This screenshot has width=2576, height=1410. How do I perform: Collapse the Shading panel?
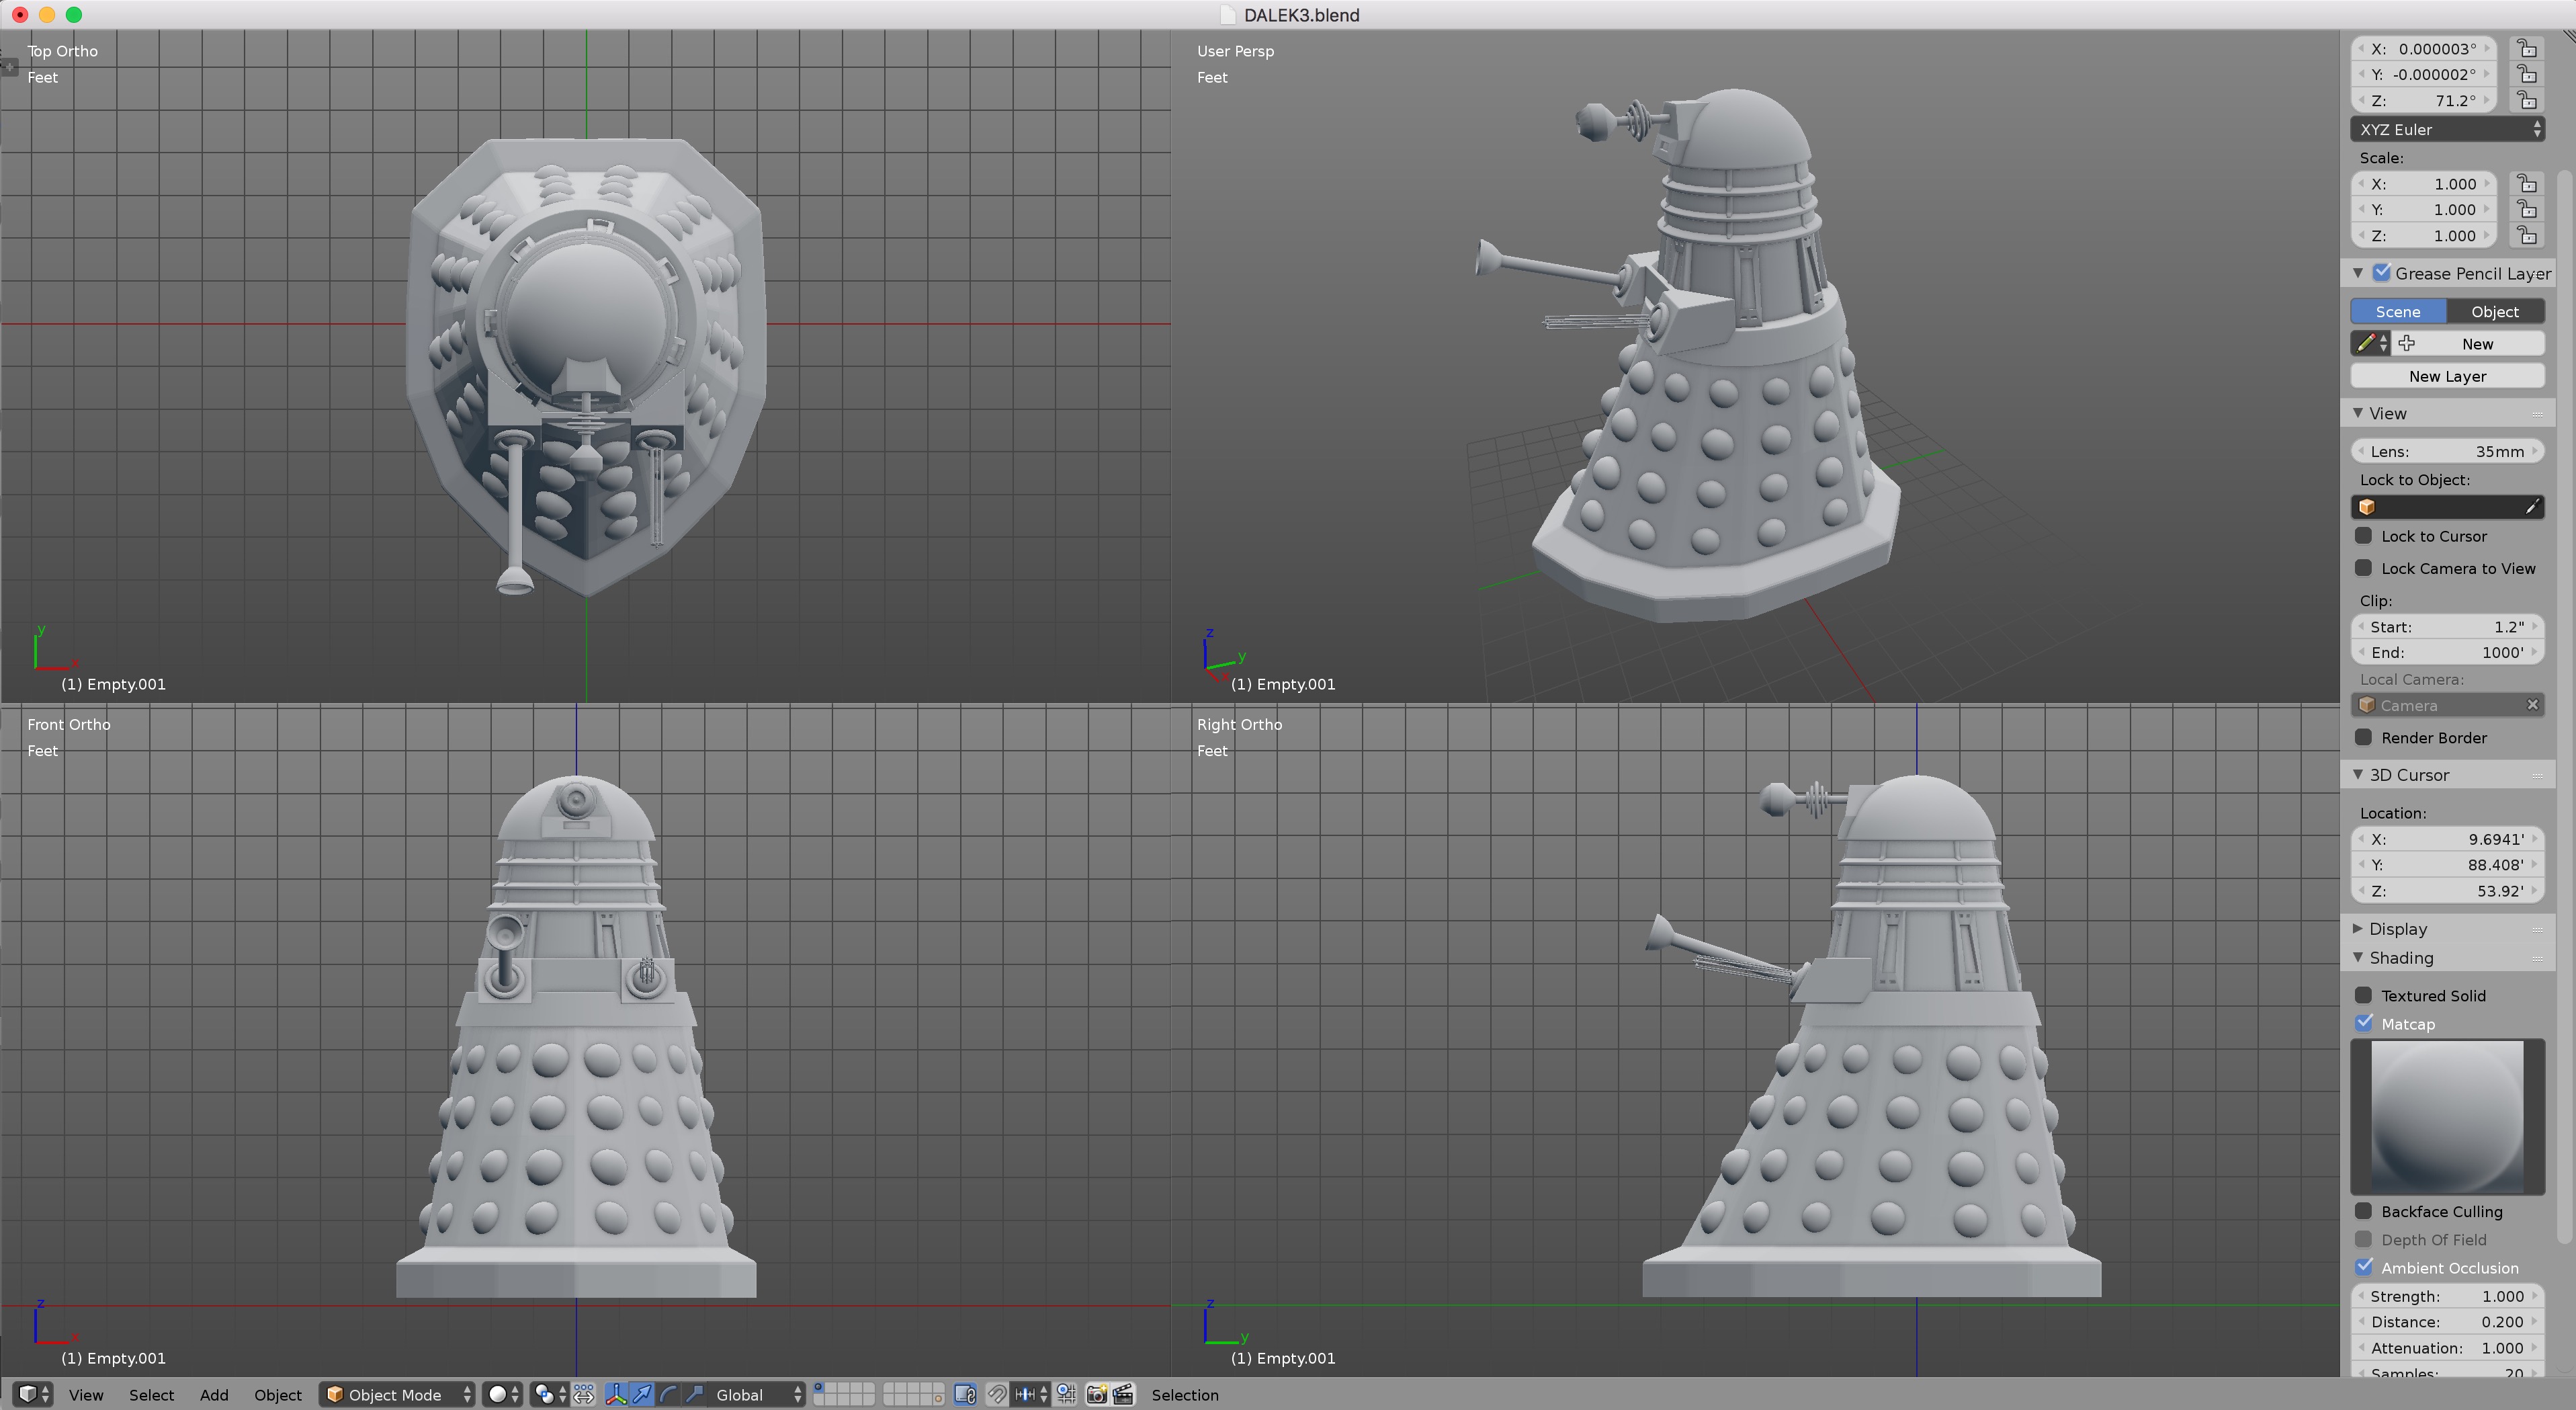pyautogui.click(x=2358, y=957)
